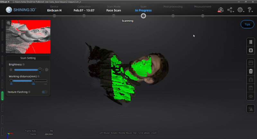Screen dimensions: 257x139
Task: Select the Scan step In Progress
Action: (x=143, y=10)
